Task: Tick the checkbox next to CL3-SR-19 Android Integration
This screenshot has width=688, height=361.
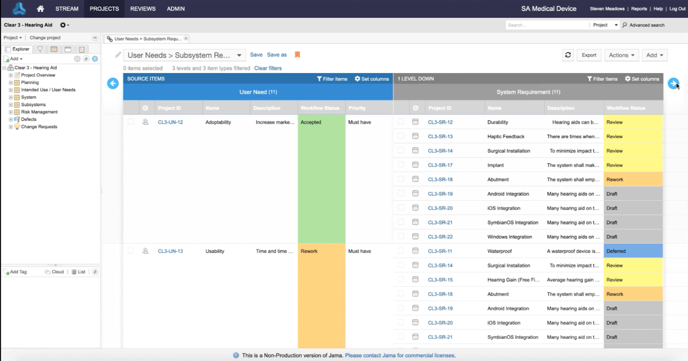Action: pyautogui.click(x=400, y=193)
